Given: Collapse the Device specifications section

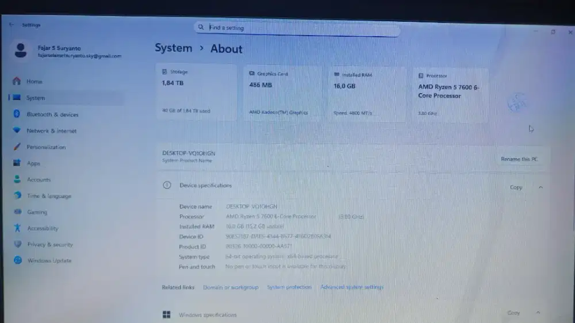Looking at the screenshot, I should [x=540, y=187].
